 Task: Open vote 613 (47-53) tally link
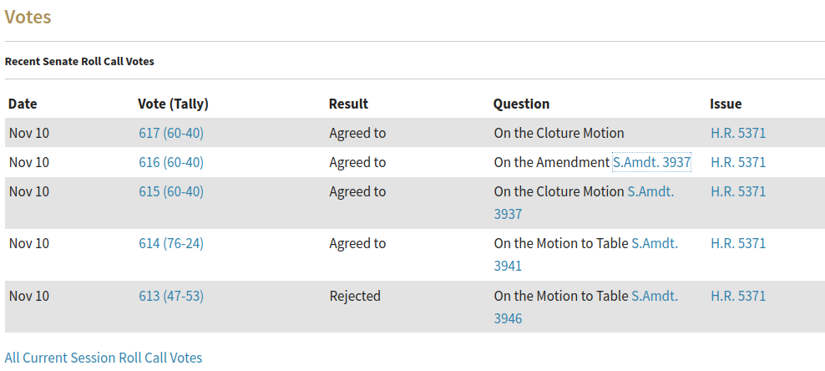coord(171,296)
